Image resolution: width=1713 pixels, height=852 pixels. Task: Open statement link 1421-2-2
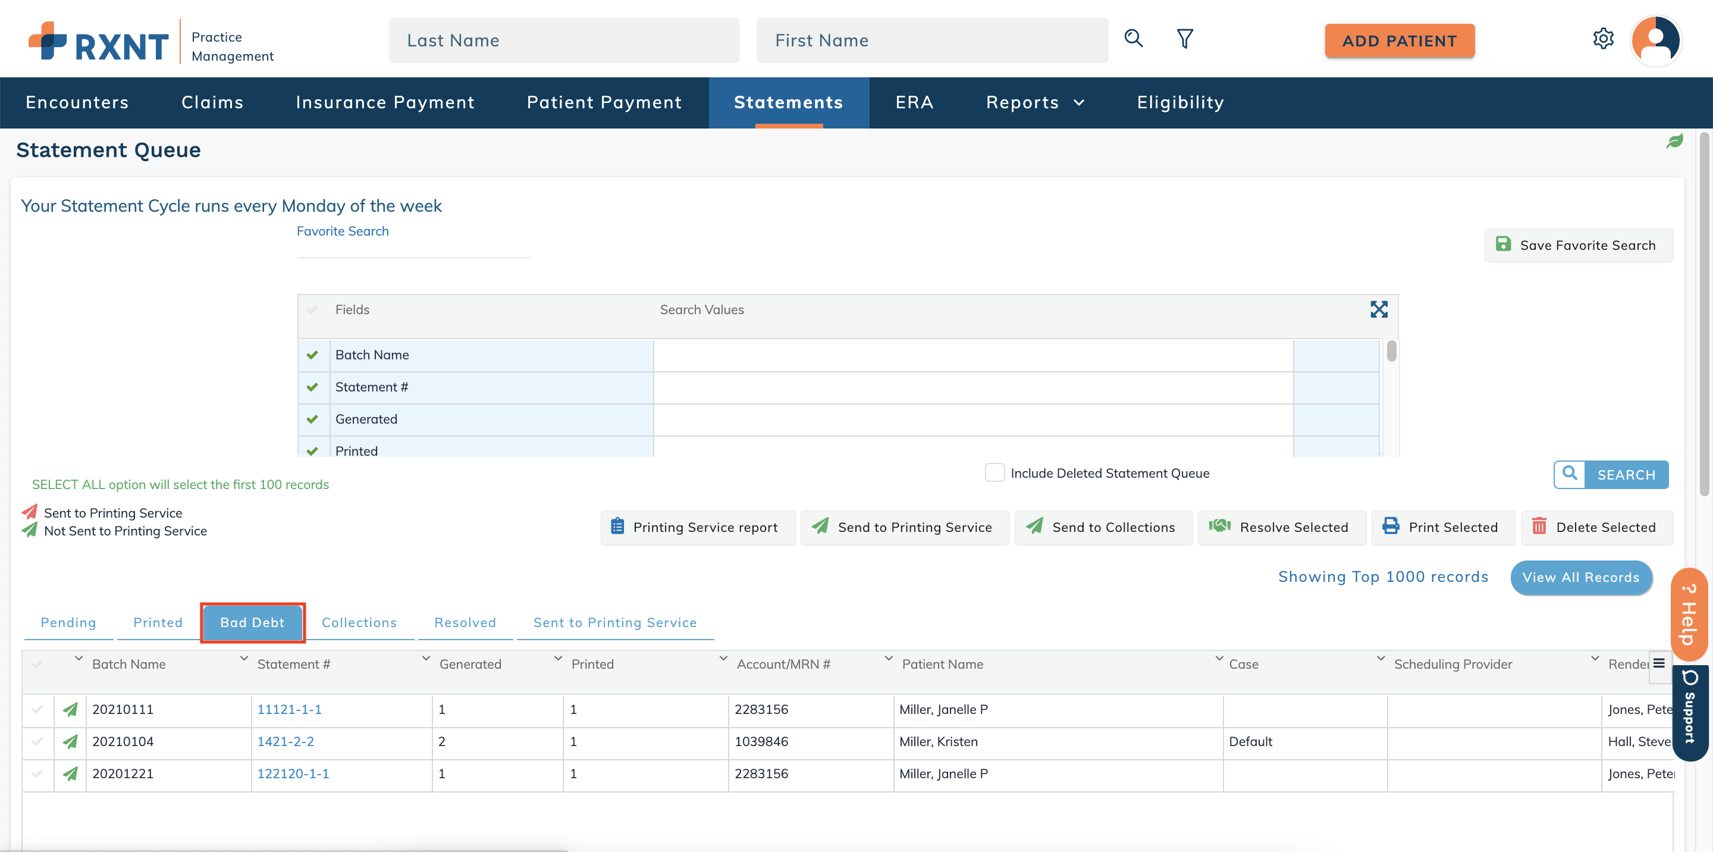(285, 741)
